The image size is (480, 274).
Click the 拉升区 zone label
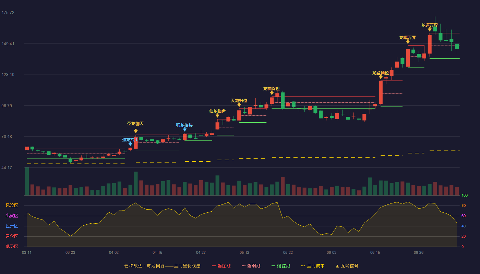pyautogui.click(x=12, y=226)
